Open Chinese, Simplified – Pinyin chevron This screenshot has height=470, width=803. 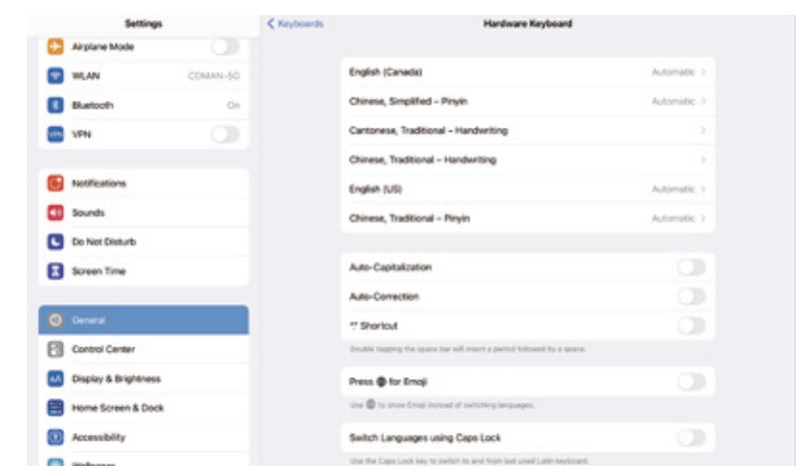point(704,101)
